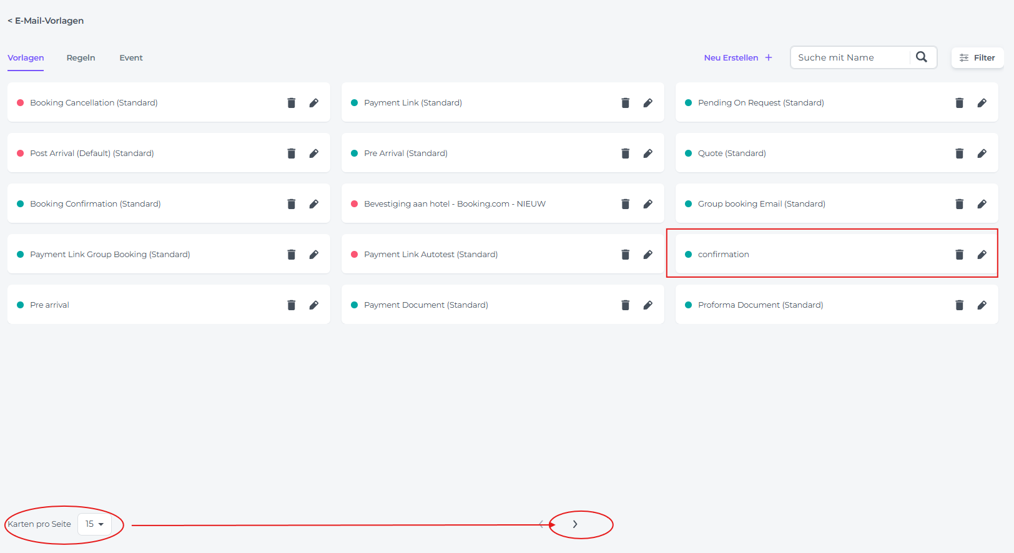Delete the Booking Cancellation (Standard) template
The height and width of the screenshot is (553, 1014).
click(x=291, y=103)
